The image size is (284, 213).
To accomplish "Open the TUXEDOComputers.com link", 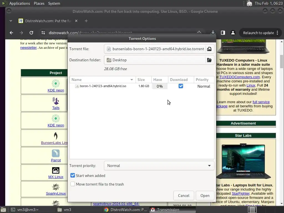I will coord(240,77).
